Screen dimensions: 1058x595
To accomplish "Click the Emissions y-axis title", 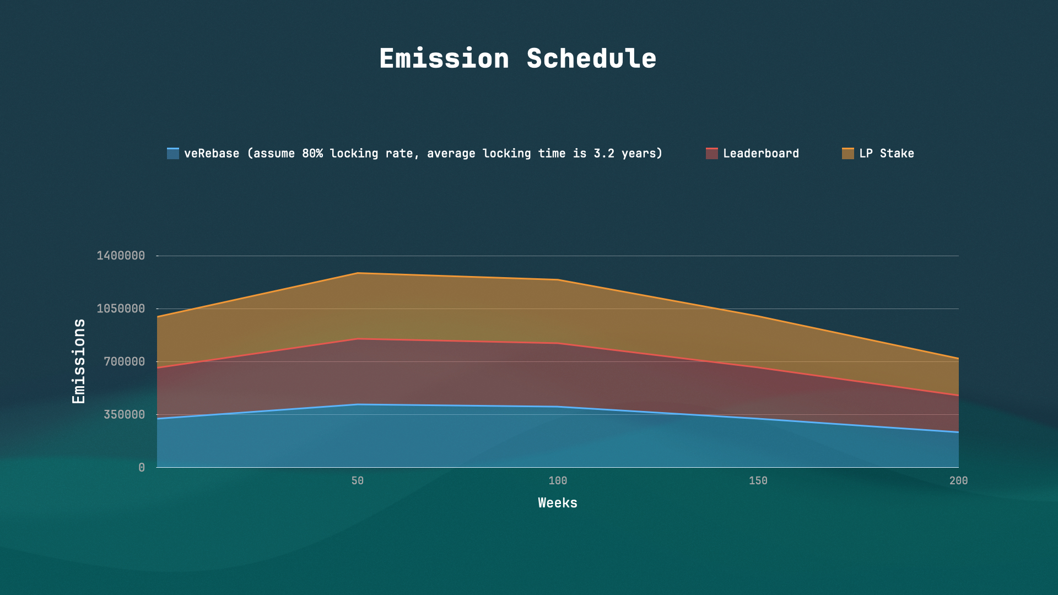I will pos(79,361).
